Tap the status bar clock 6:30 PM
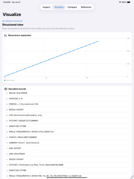Viewport: 134px width, 179px height. (7, 2)
